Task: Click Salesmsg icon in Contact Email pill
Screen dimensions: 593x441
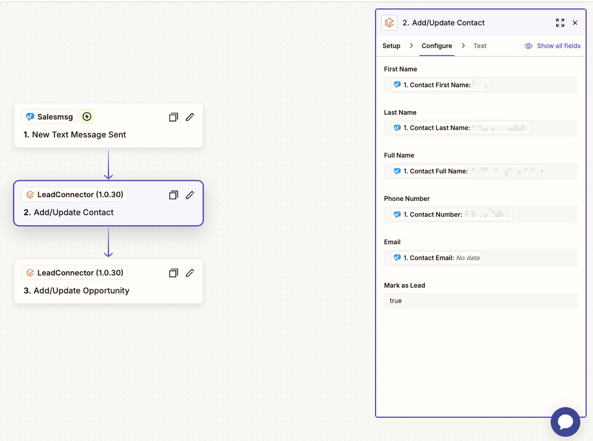Action: click(397, 258)
